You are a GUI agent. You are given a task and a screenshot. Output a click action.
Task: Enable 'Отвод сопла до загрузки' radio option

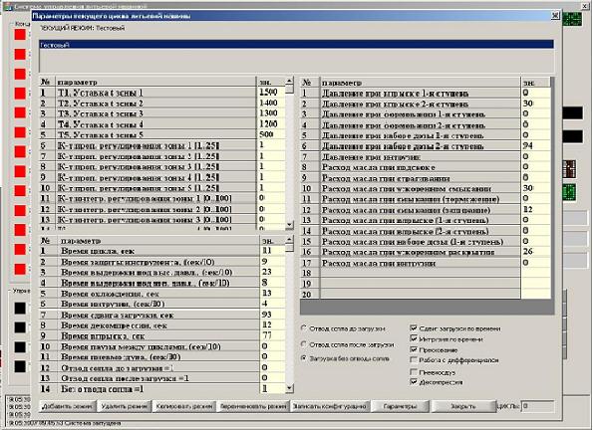coord(304,328)
